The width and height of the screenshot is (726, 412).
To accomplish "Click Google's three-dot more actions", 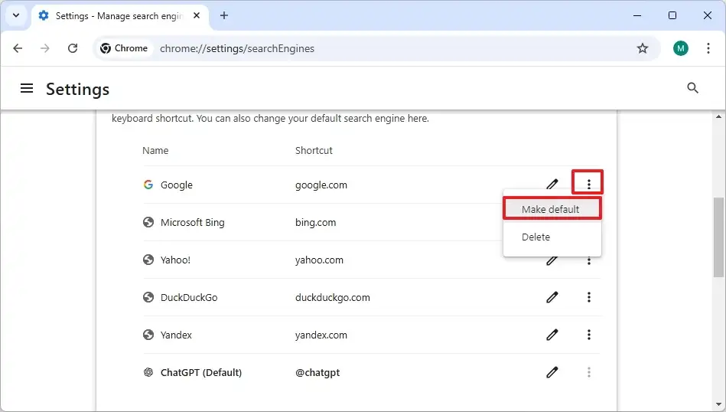I will click(x=588, y=185).
